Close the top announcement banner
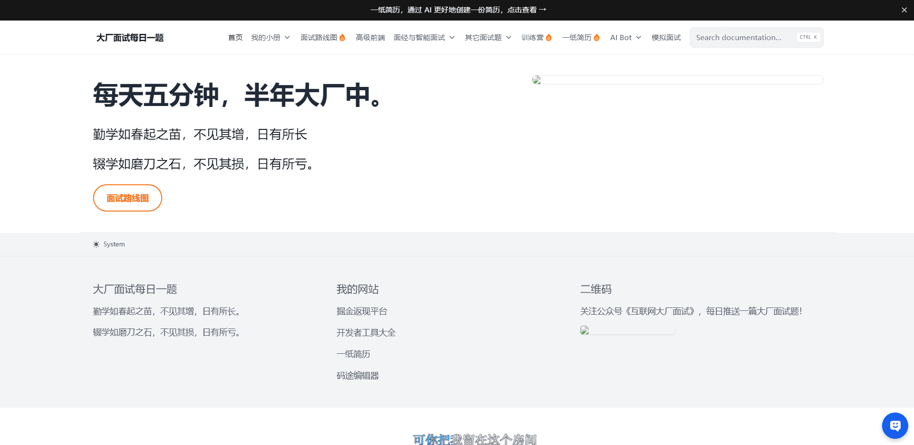914x445 pixels. point(904,10)
